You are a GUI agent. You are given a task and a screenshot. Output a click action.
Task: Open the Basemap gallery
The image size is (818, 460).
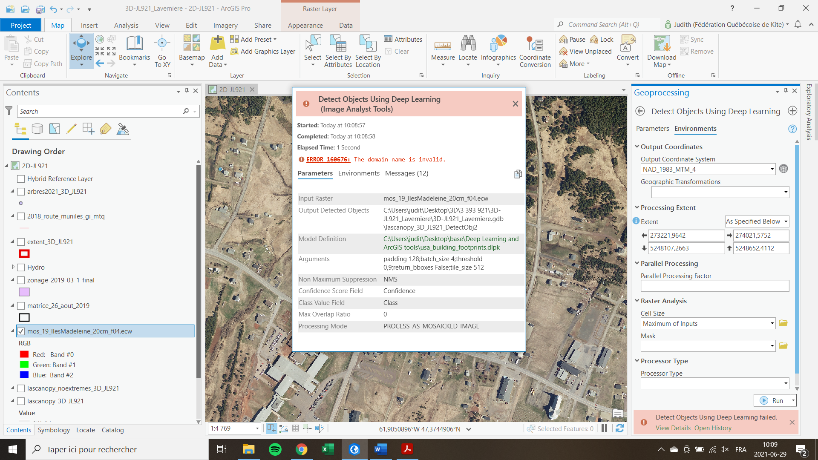click(x=192, y=50)
